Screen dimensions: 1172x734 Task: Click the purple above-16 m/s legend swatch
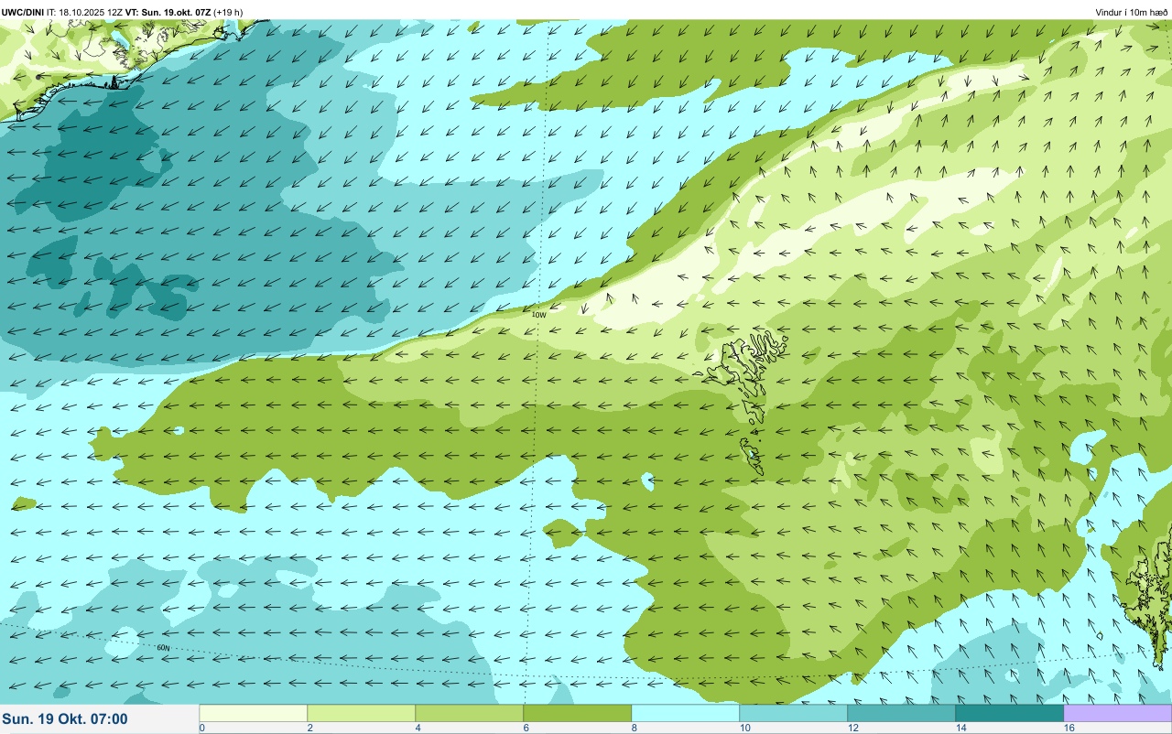click(1117, 713)
